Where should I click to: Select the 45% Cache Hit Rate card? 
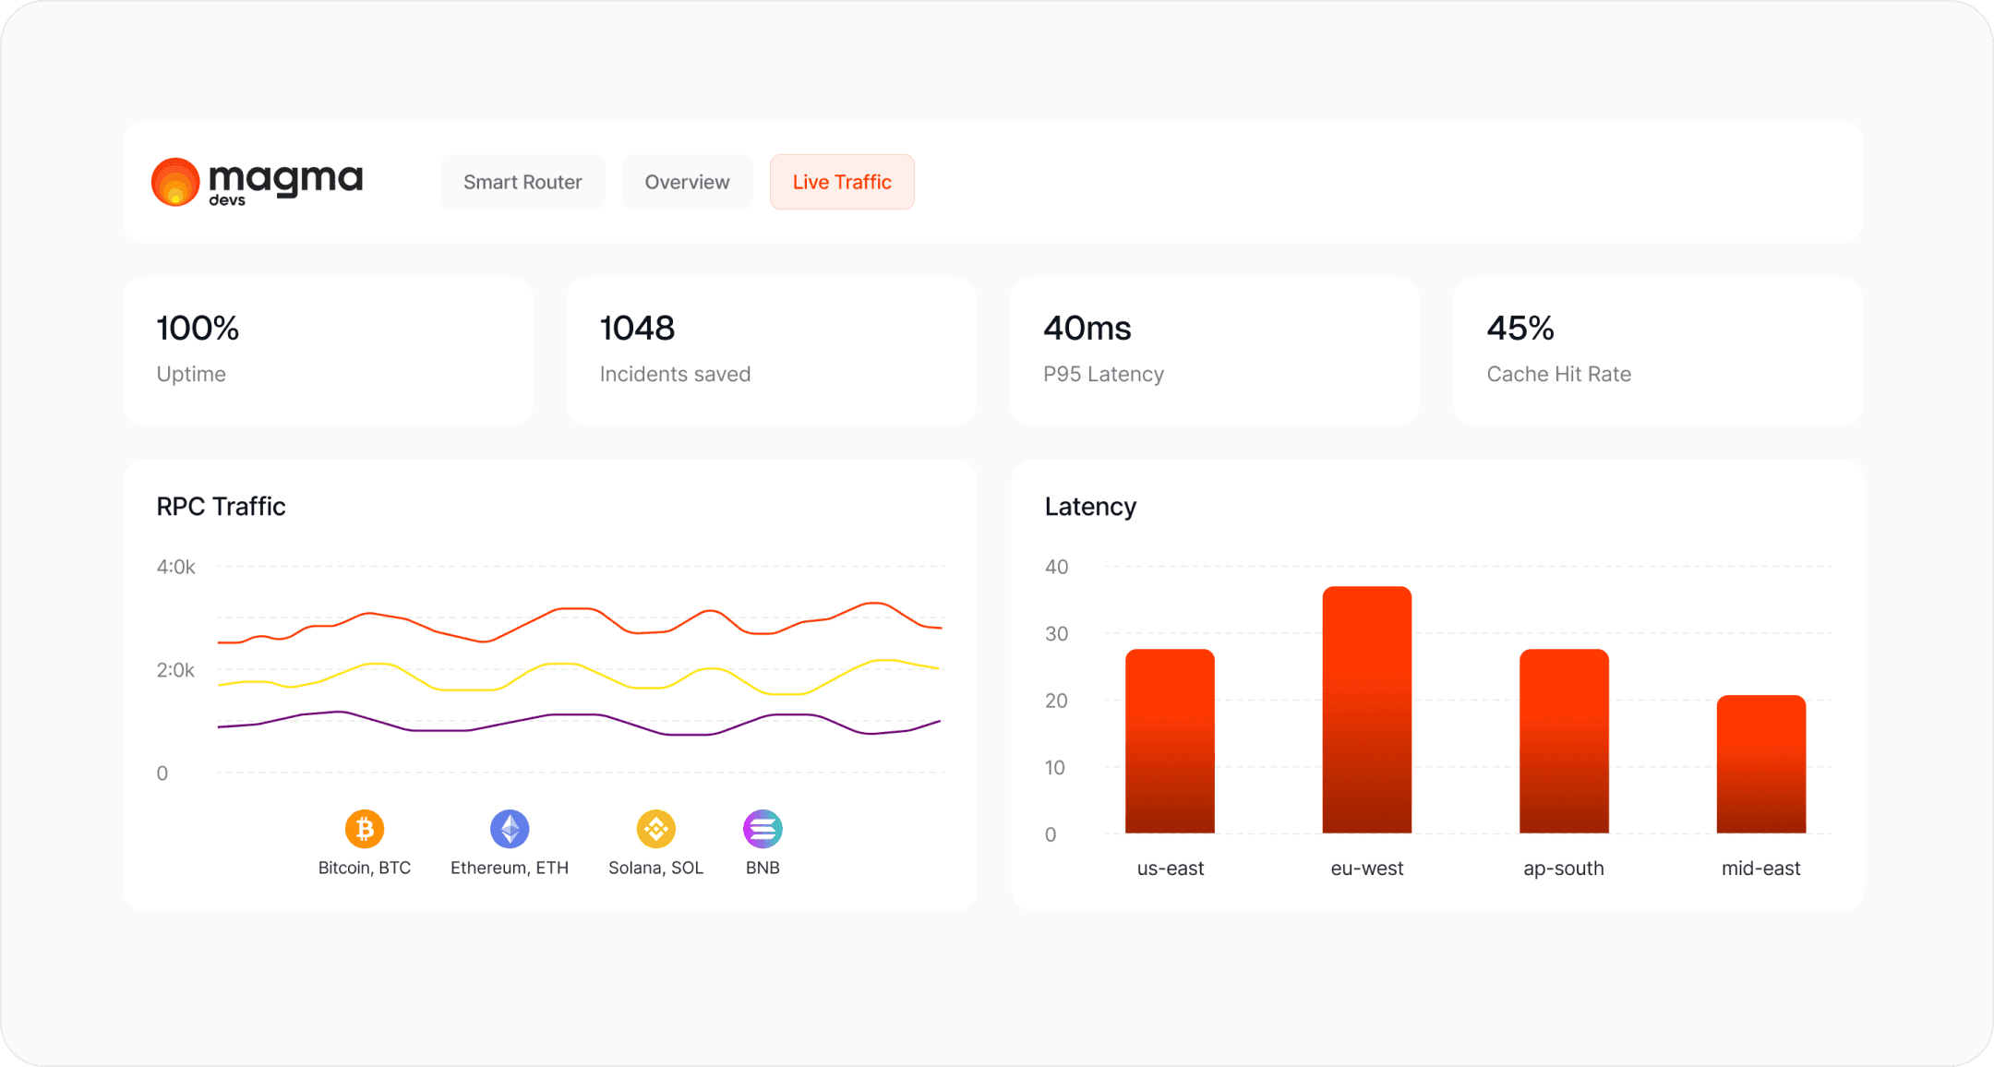tap(1657, 351)
